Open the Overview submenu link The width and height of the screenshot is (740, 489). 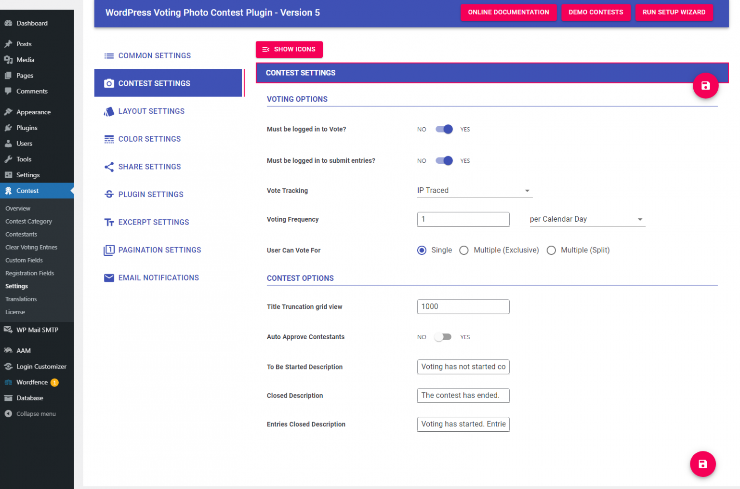18,209
